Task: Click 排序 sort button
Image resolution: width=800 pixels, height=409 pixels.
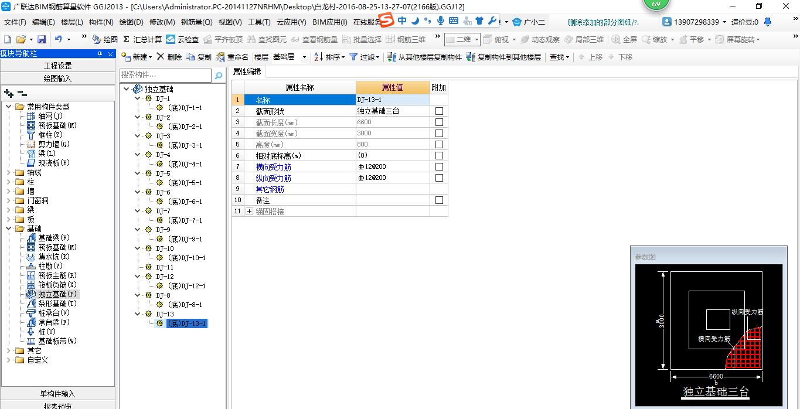Action: click(x=329, y=57)
